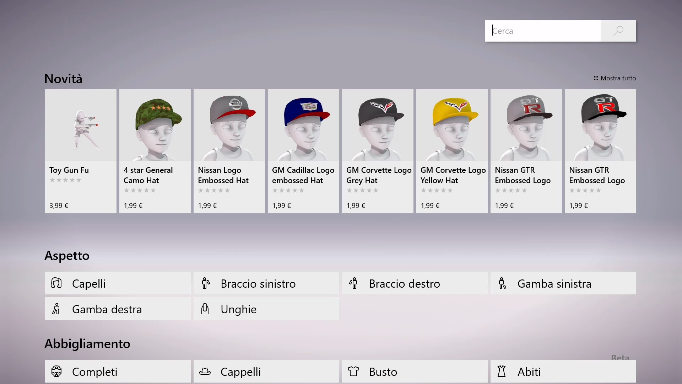Viewport: 682px width, 384px height.
Task: Click the 3,99 € price of Toy Gun Fu
Action: 59,206
